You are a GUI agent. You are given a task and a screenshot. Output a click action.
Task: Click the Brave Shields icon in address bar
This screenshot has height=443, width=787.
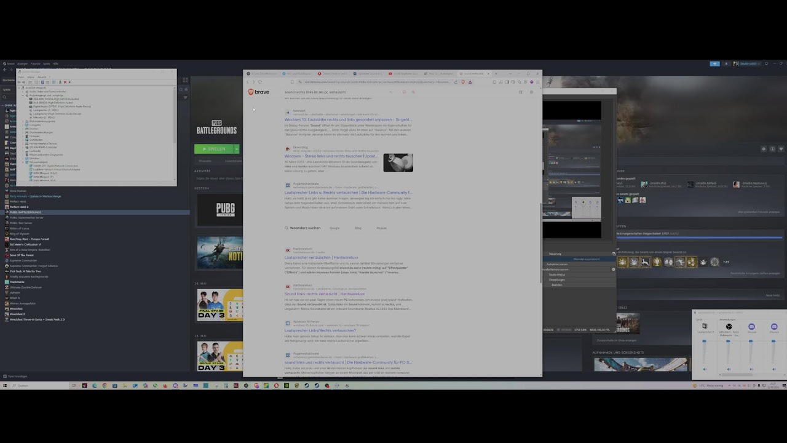click(x=463, y=82)
